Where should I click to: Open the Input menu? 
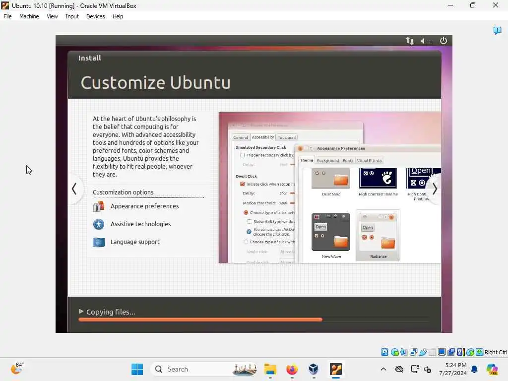(72, 16)
